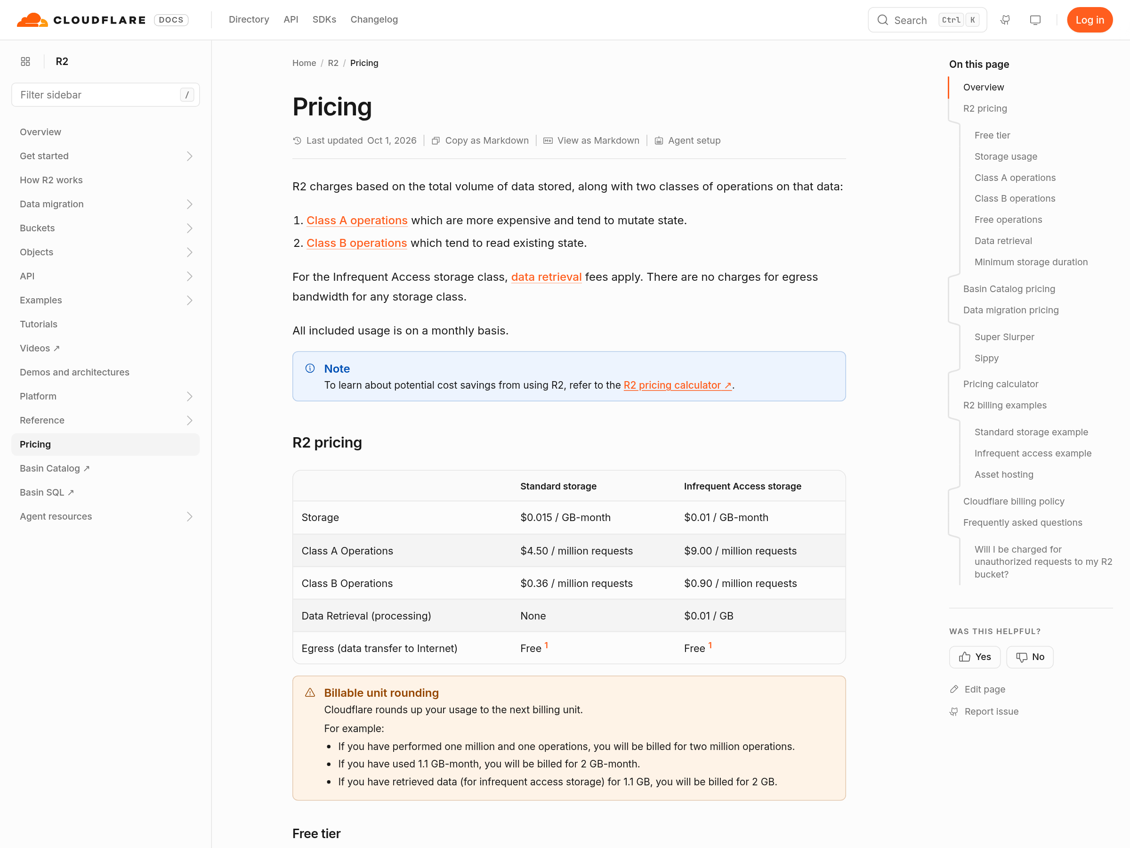This screenshot has width=1130, height=848.
Task: Click the Egress Standard storage footnote 1
Action: click(546, 645)
